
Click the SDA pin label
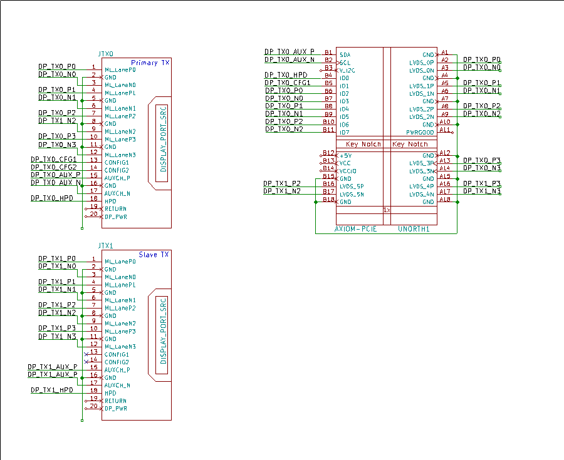pyautogui.click(x=345, y=55)
